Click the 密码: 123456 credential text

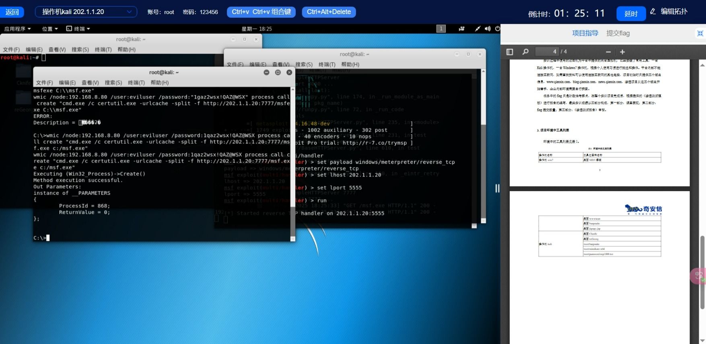200,12
